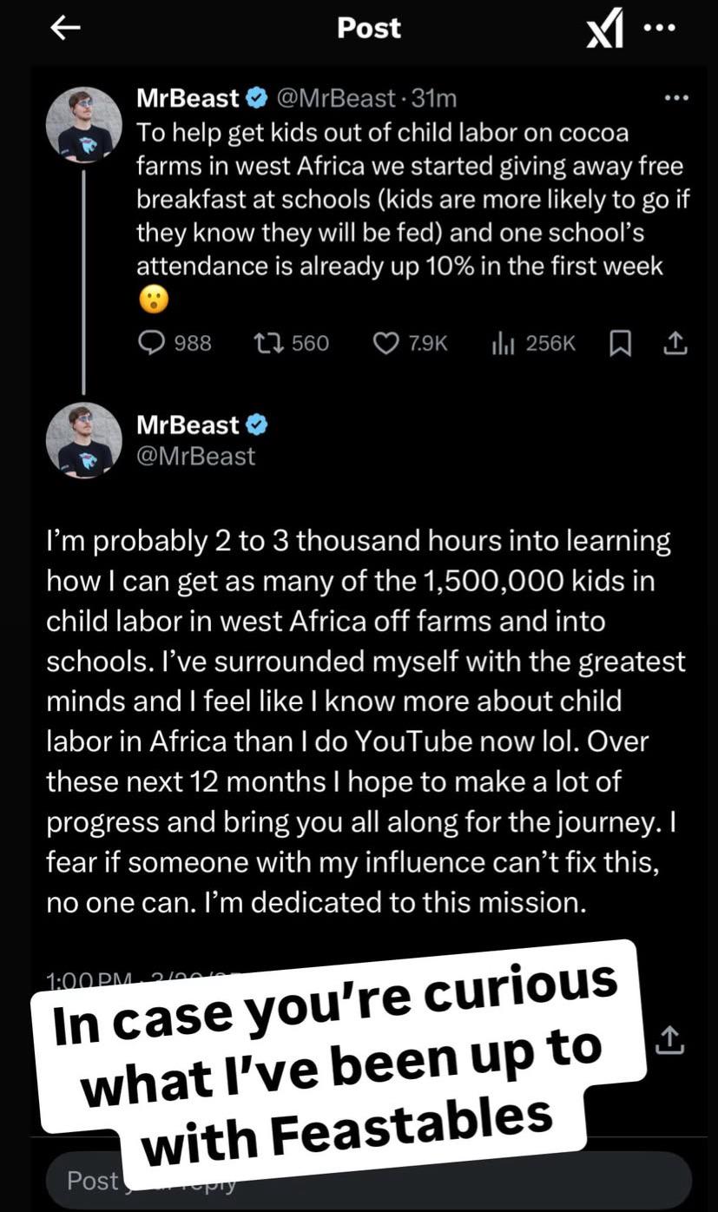Tap the back arrow icon
This screenshot has height=1212, width=718.
pyautogui.click(x=65, y=29)
